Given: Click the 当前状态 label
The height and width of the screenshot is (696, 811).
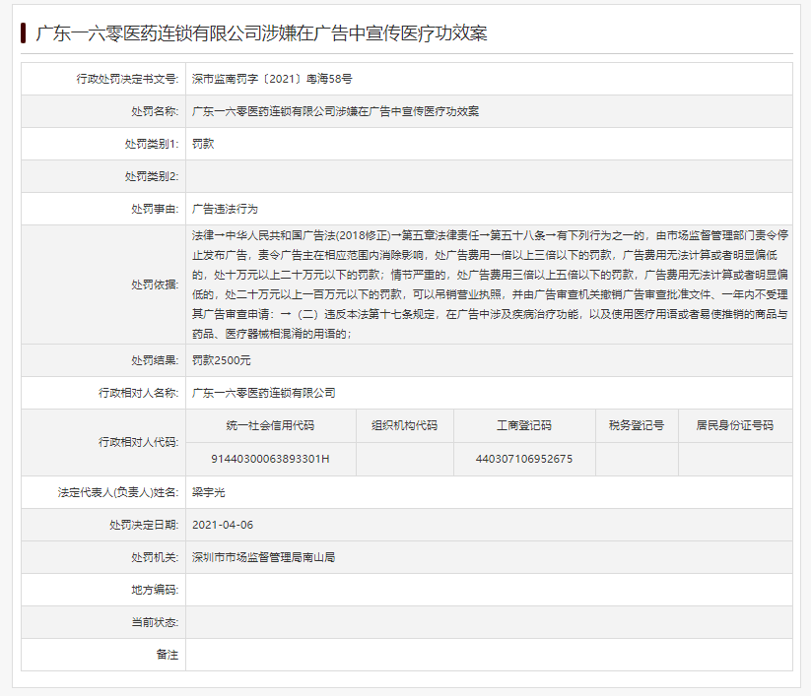Looking at the screenshot, I should pos(155,622).
